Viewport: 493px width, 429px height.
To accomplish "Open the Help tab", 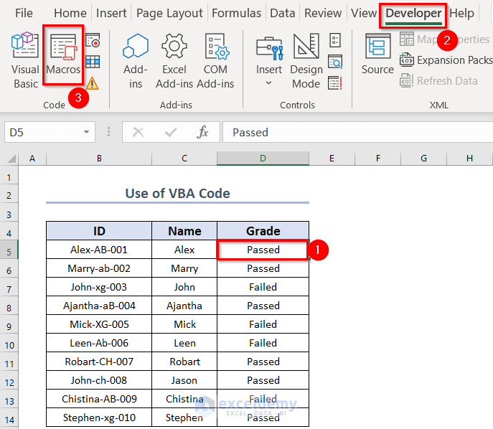I will (461, 13).
